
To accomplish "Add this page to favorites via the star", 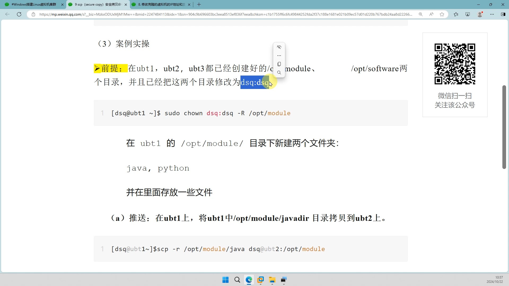I will 442,14.
